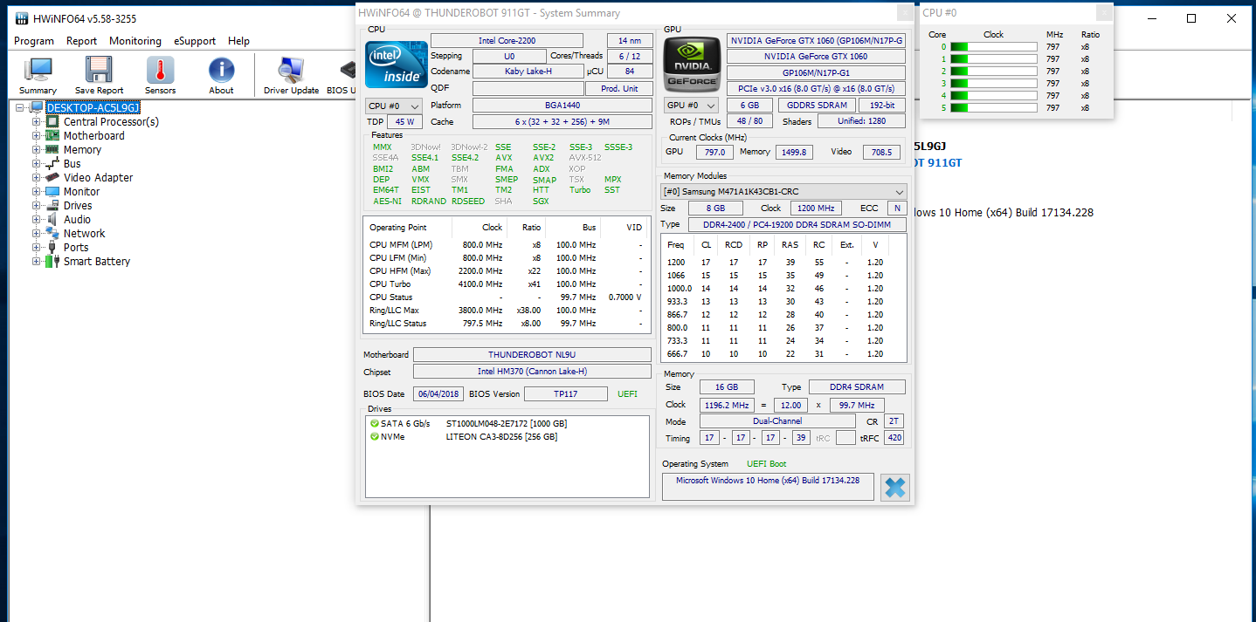1256x622 pixels.
Task: Click the Dual-Channel mode field
Action: click(x=777, y=421)
